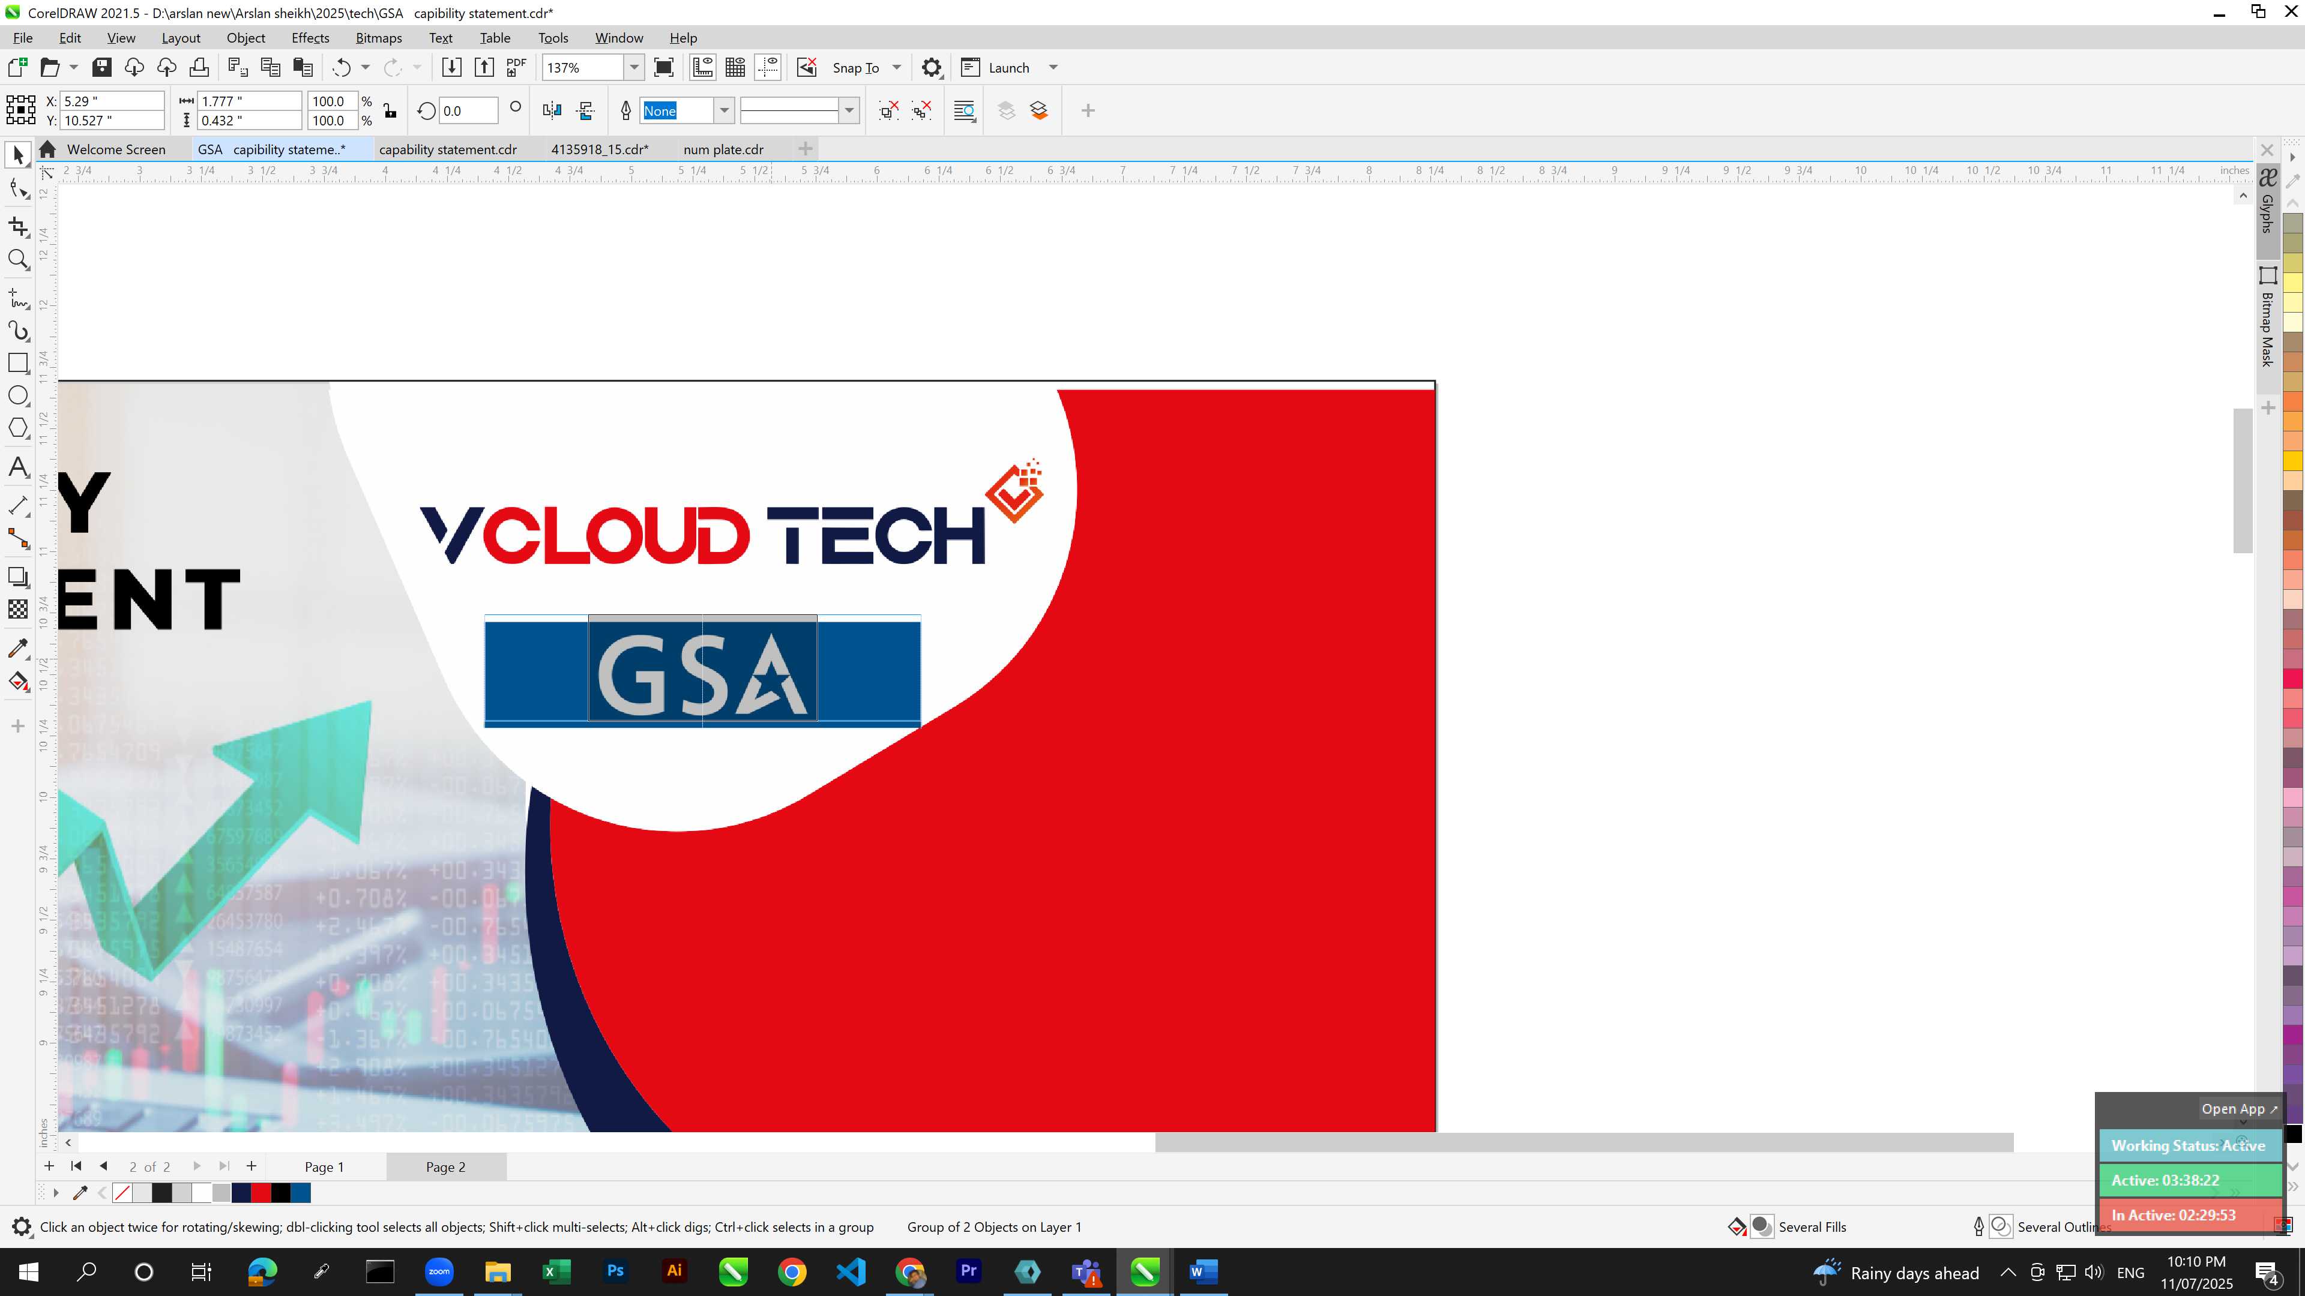The image size is (2305, 1296).
Task: Go to first page button
Action: click(x=76, y=1165)
